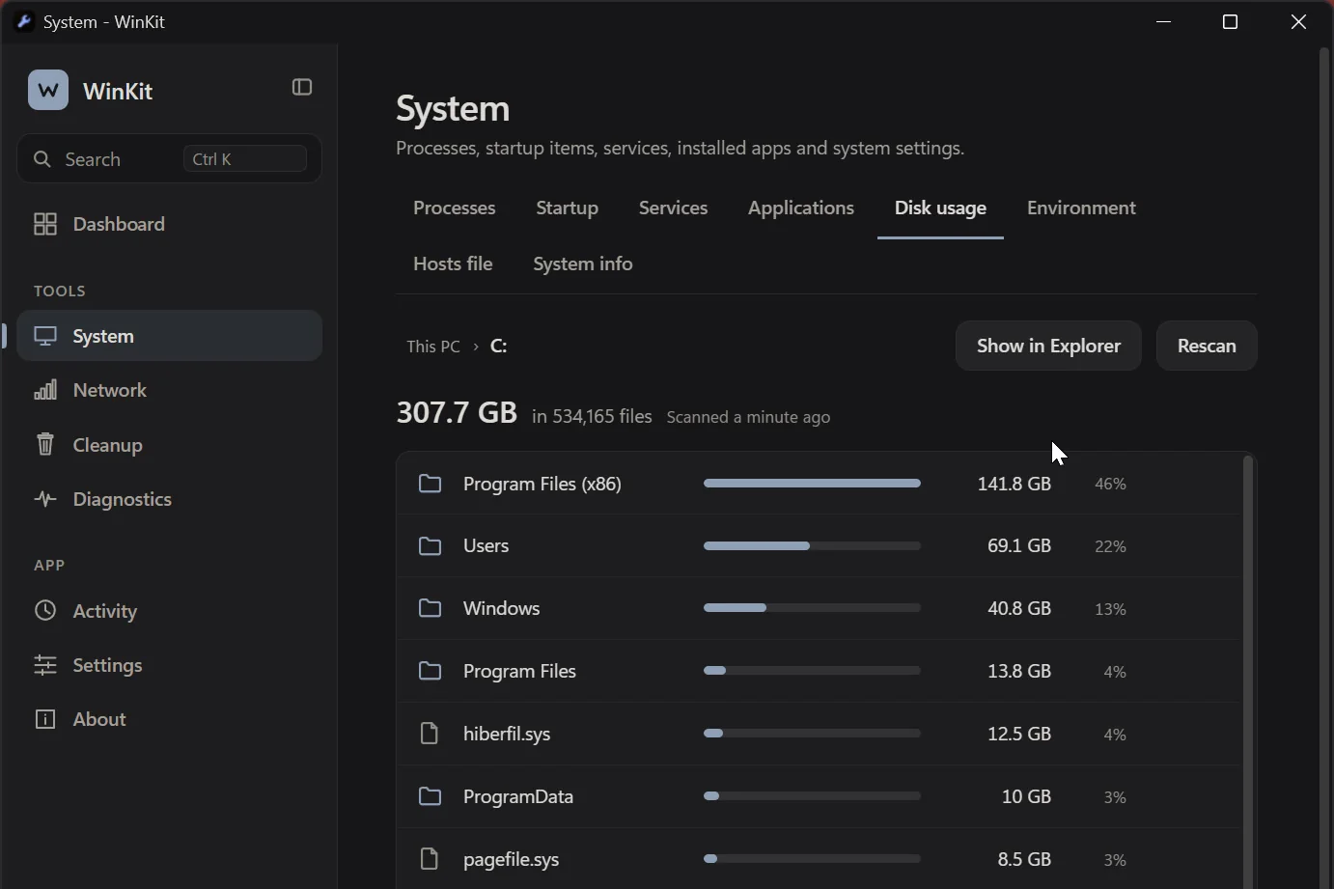
Task: Open the Activity clock page
Action: (170, 611)
